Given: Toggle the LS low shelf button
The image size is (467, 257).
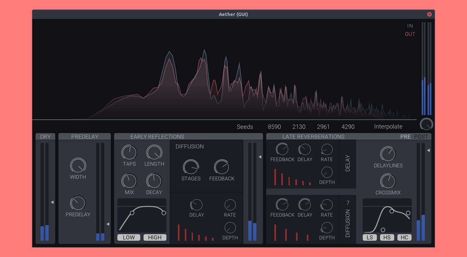Looking at the screenshot, I should pos(370,237).
